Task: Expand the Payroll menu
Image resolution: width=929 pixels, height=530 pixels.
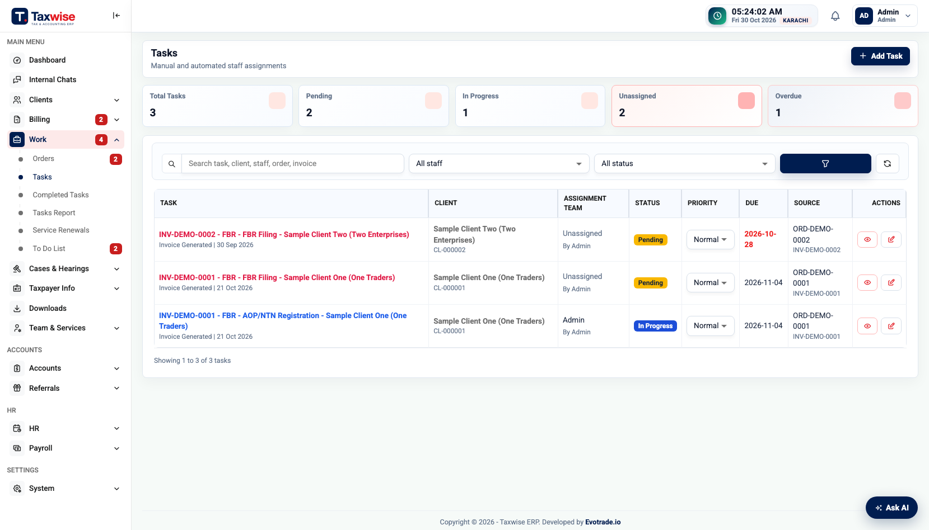Action: (x=67, y=448)
